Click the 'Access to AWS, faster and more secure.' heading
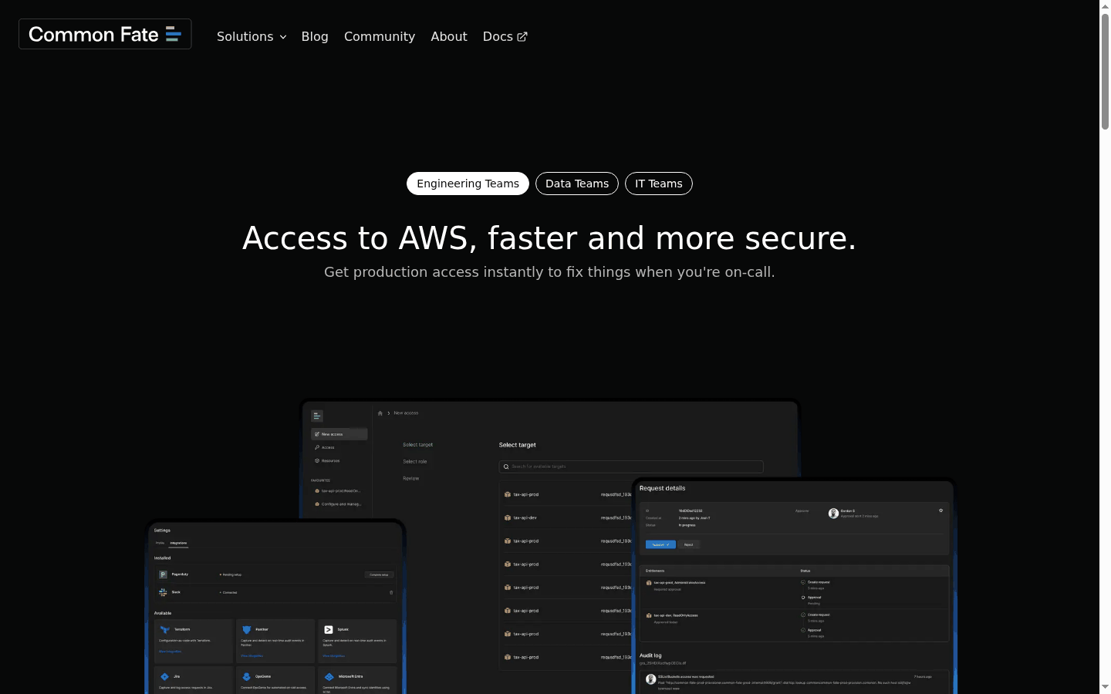Image resolution: width=1111 pixels, height=694 pixels. 549,238
